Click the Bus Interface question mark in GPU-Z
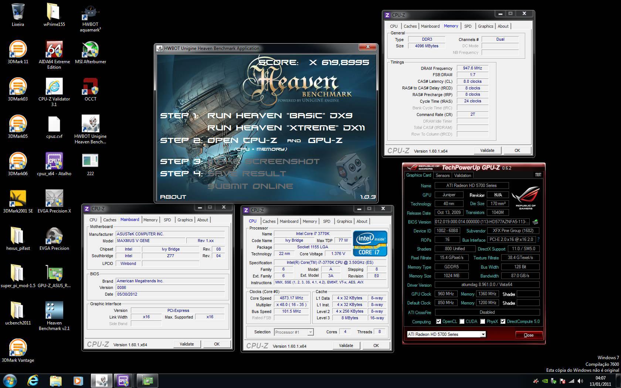The height and width of the screenshot is (388, 621). [538, 239]
